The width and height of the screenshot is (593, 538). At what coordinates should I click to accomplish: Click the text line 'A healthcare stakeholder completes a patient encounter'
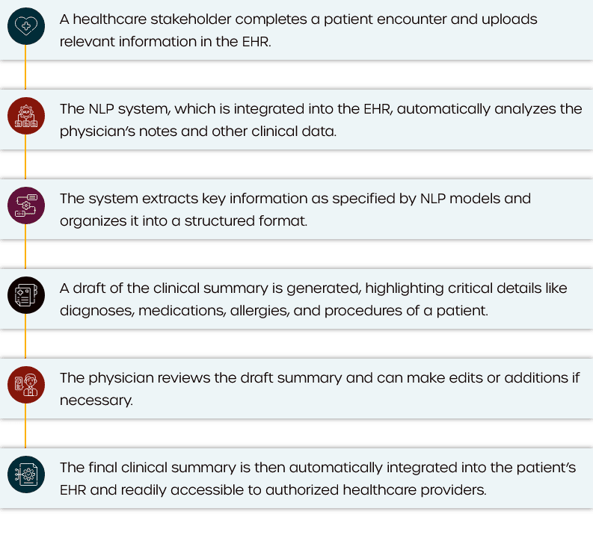[x=298, y=19]
